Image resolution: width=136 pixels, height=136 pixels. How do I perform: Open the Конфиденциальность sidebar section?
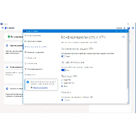coord(40,69)
